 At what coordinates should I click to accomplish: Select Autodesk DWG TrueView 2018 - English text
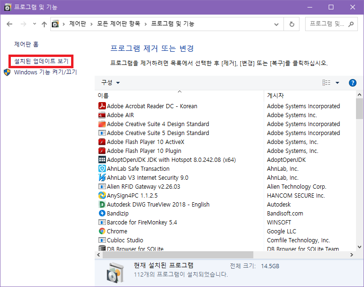tap(158, 204)
